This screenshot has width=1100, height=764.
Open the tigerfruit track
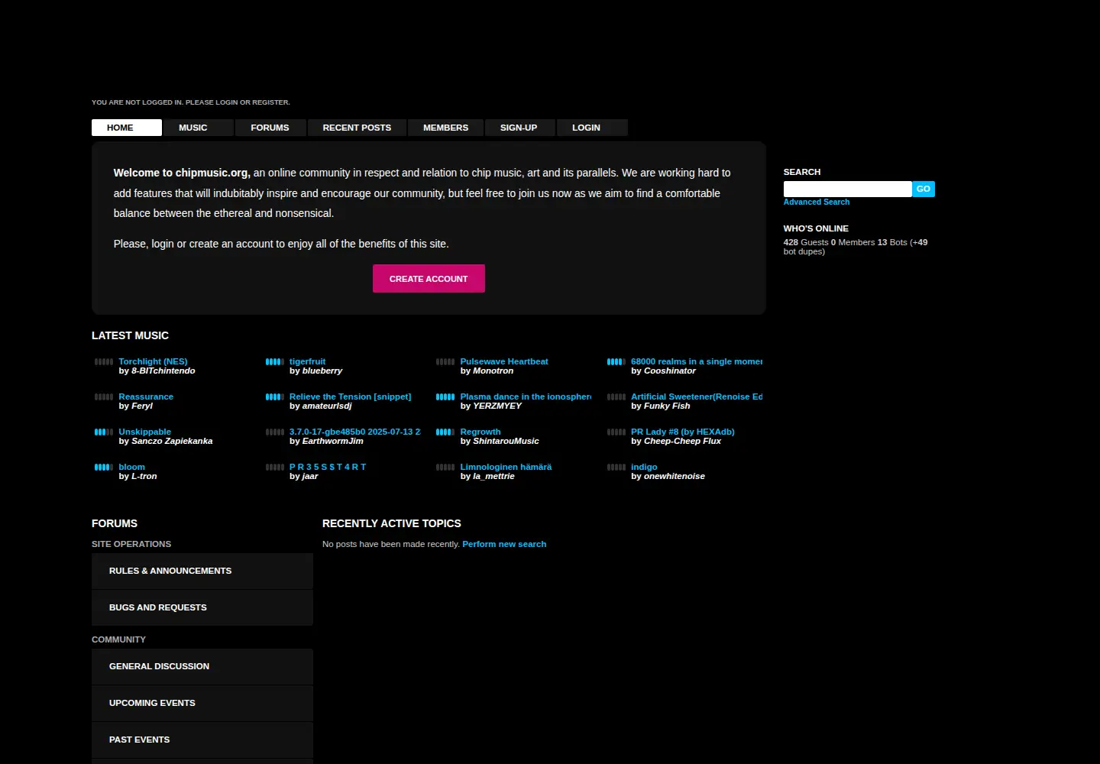[307, 362]
